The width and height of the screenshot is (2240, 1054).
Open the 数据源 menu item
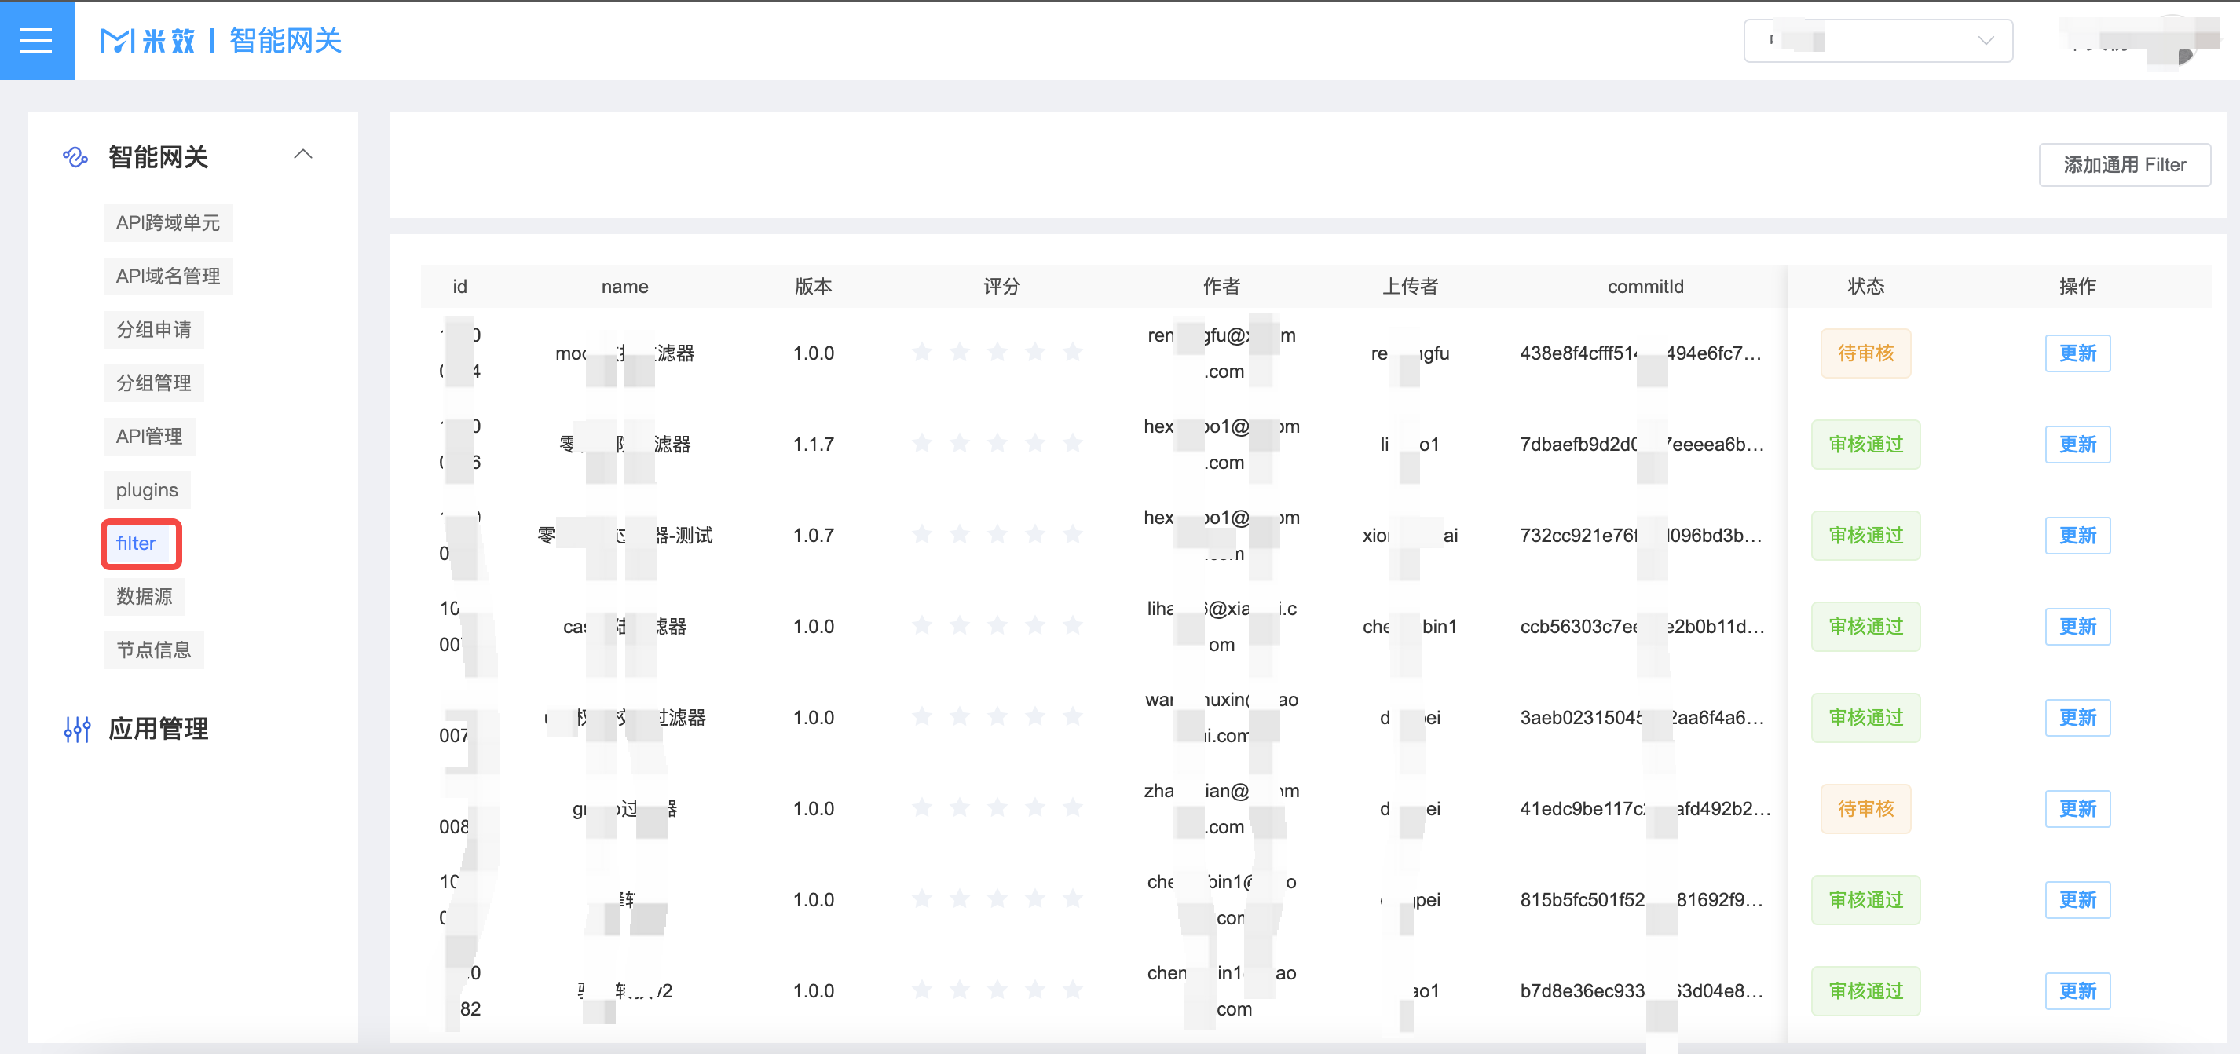[145, 597]
